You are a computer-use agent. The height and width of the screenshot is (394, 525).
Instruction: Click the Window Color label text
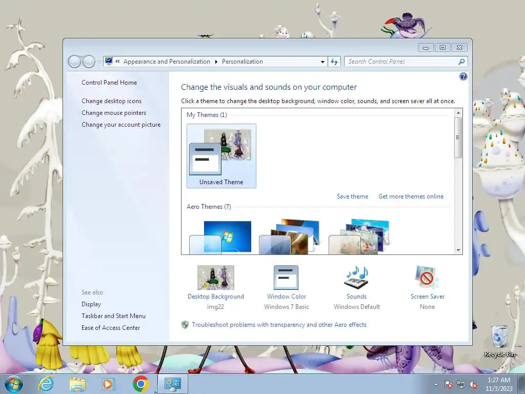click(x=287, y=296)
